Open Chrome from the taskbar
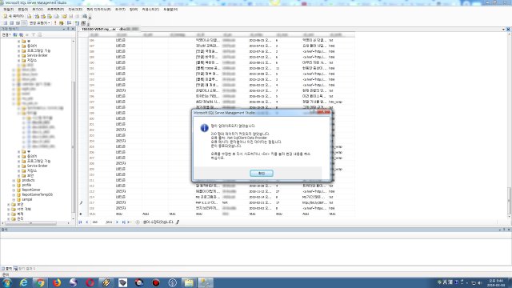This screenshot has height=288, width=512. click(40, 282)
